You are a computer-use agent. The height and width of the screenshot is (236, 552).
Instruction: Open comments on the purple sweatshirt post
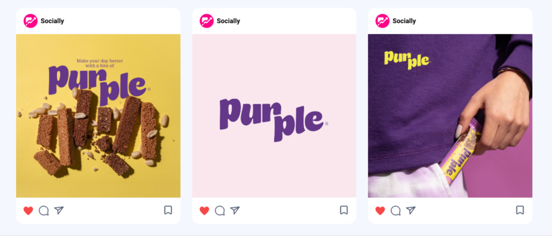click(x=396, y=210)
